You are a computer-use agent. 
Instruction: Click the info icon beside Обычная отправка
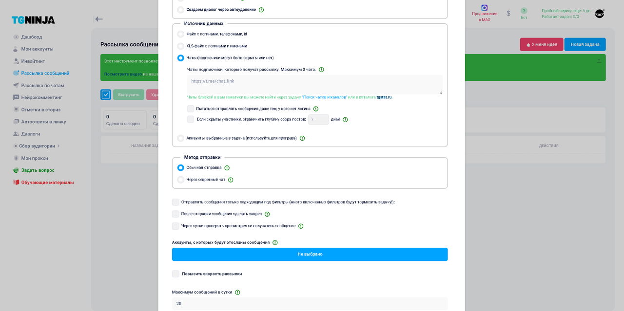coord(227,168)
